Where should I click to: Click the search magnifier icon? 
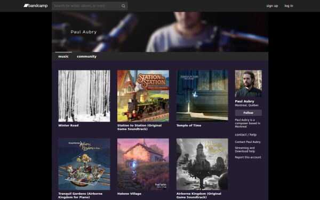tap(123, 6)
